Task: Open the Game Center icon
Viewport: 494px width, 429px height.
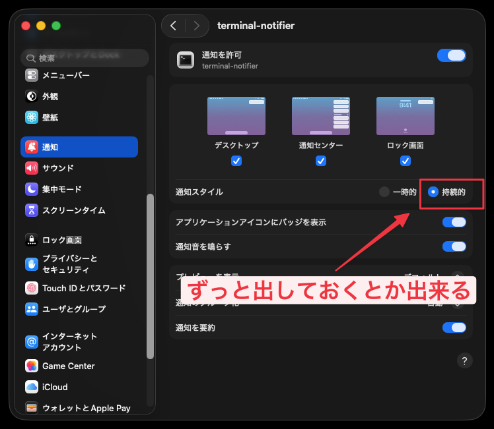Action: pos(32,366)
